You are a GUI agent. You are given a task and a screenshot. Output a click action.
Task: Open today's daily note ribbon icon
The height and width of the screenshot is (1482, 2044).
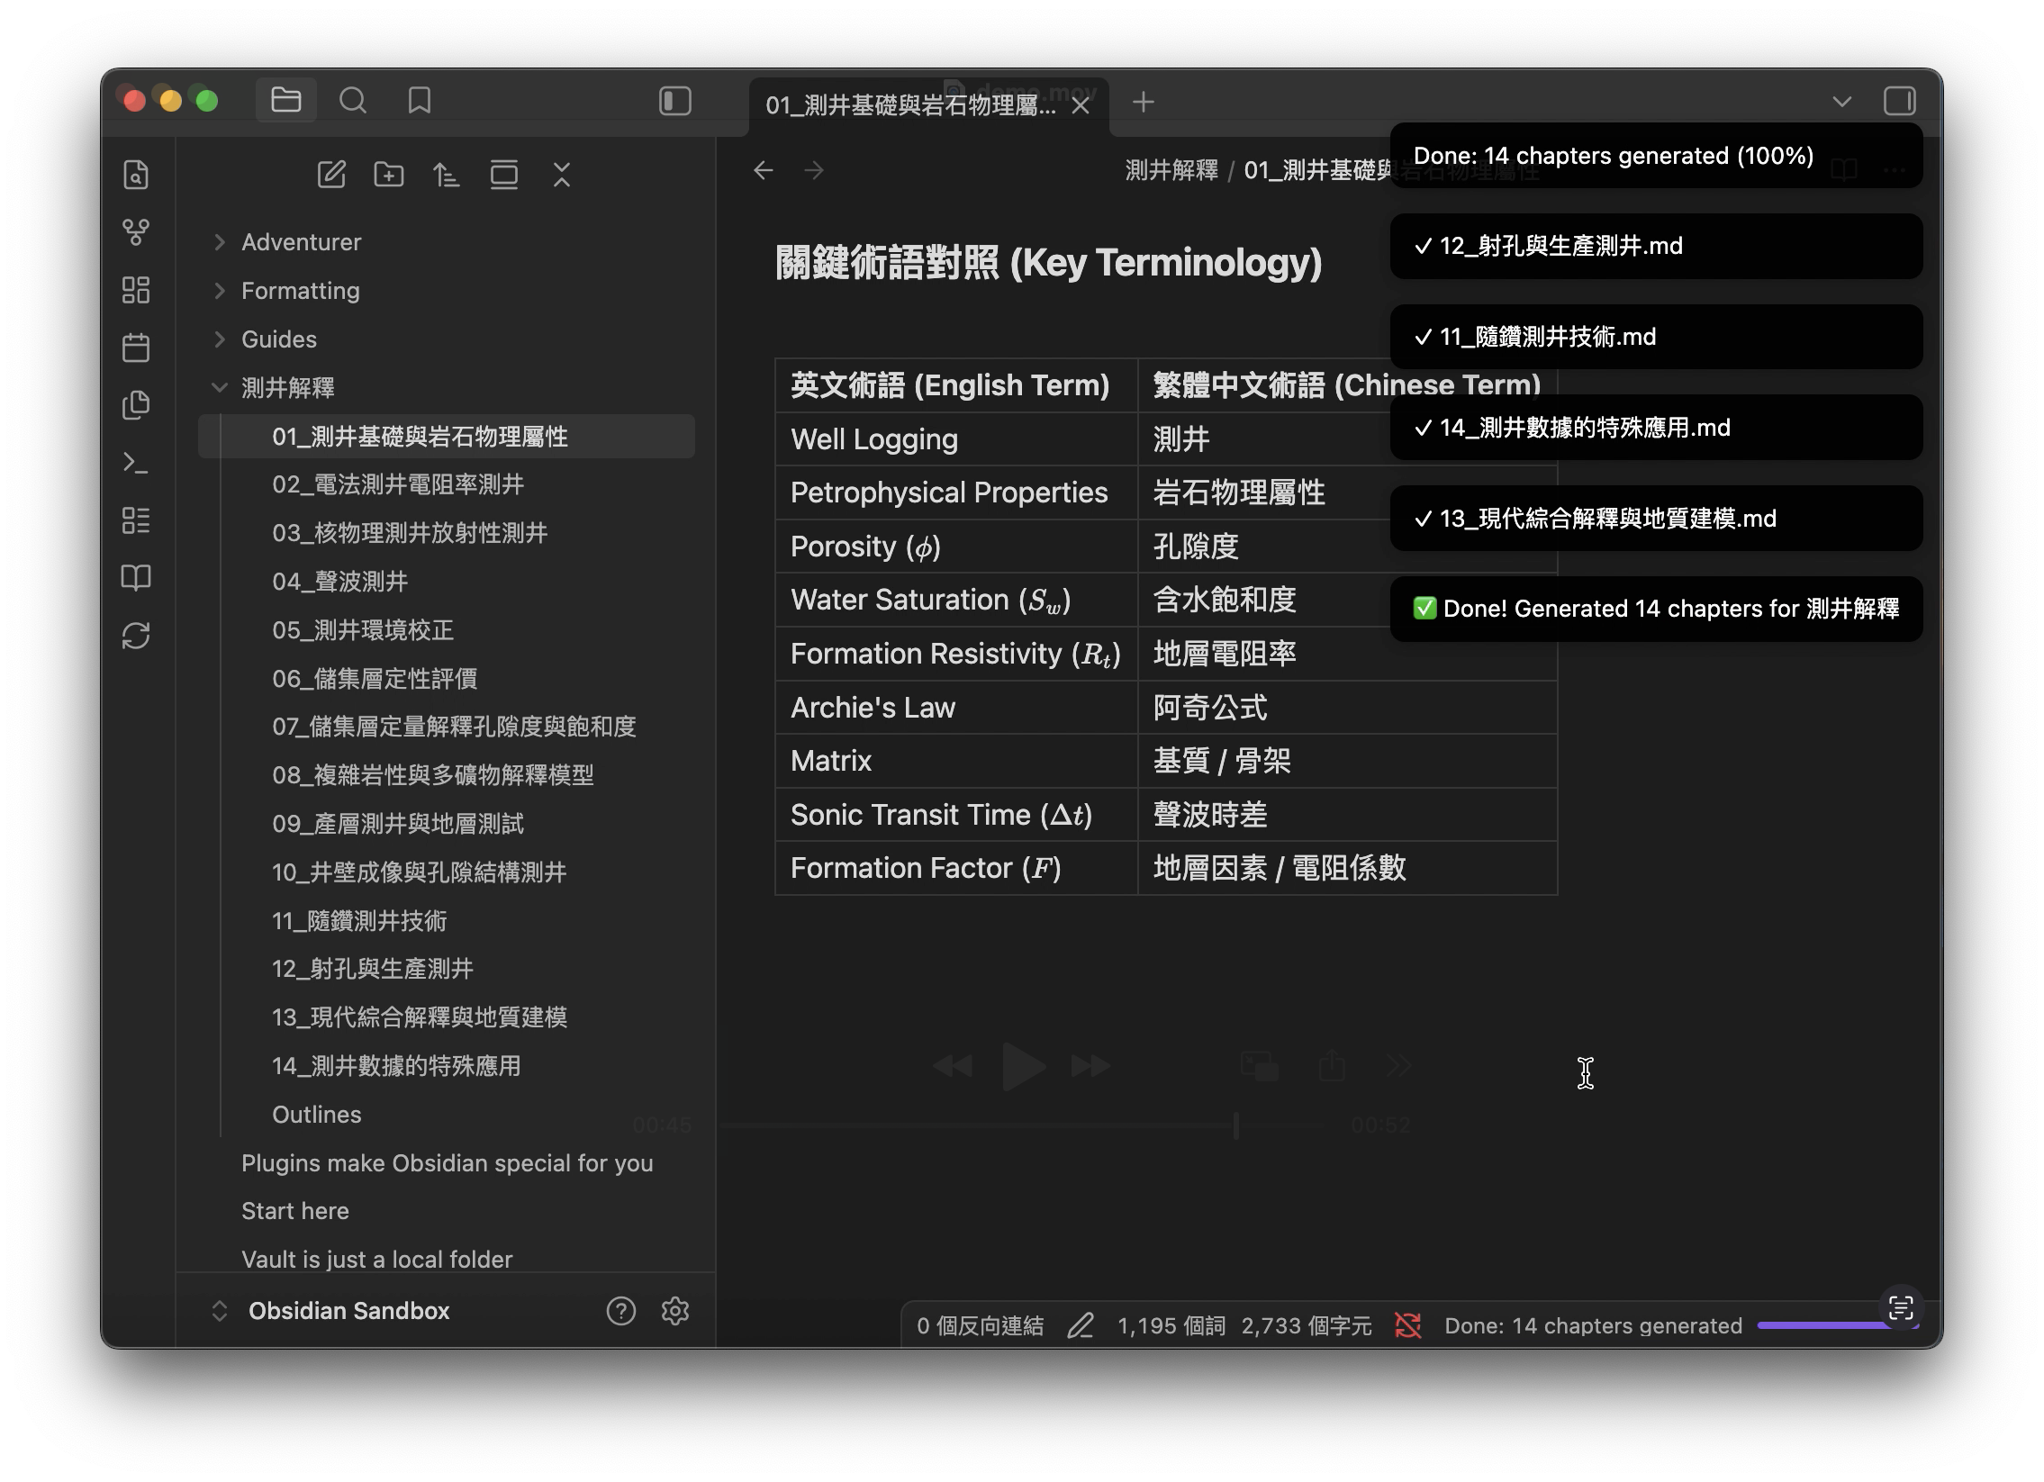136,348
